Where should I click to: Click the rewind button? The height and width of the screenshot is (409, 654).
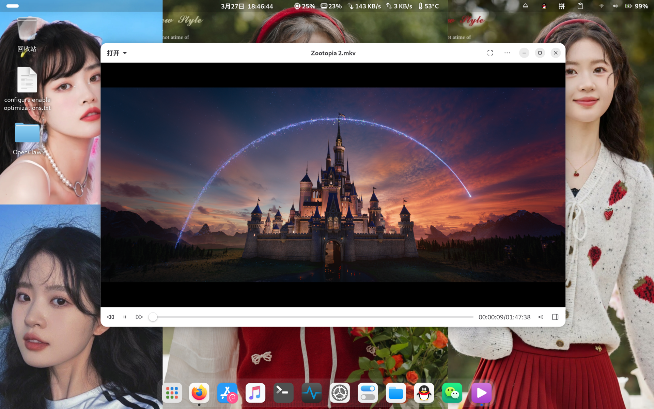(110, 317)
